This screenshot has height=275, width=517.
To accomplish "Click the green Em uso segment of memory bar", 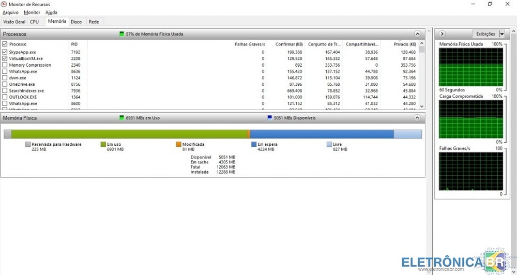I will coord(129,134).
